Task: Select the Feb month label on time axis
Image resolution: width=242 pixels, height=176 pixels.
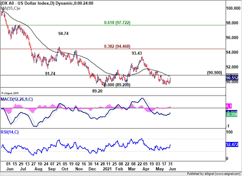Action: click(119, 169)
